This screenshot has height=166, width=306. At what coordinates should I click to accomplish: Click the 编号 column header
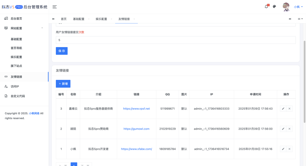pyautogui.click(x=61, y=94)
